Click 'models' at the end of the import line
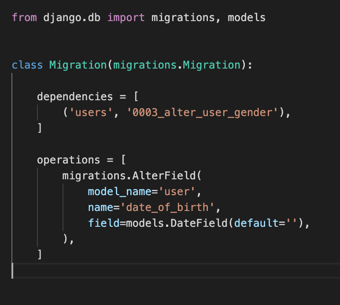Viewport: 340px width, 305px height. click(x=247, y=17)
